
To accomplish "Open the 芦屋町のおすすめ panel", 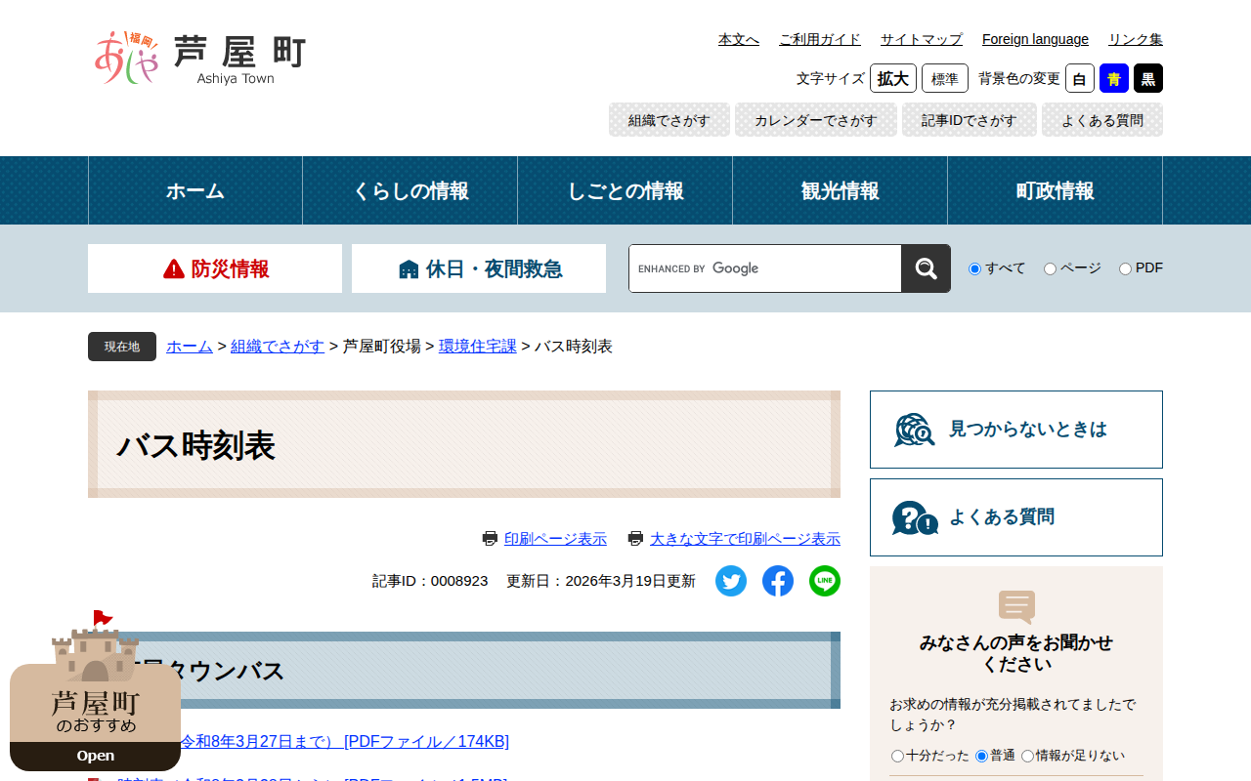I will (95, 756).
